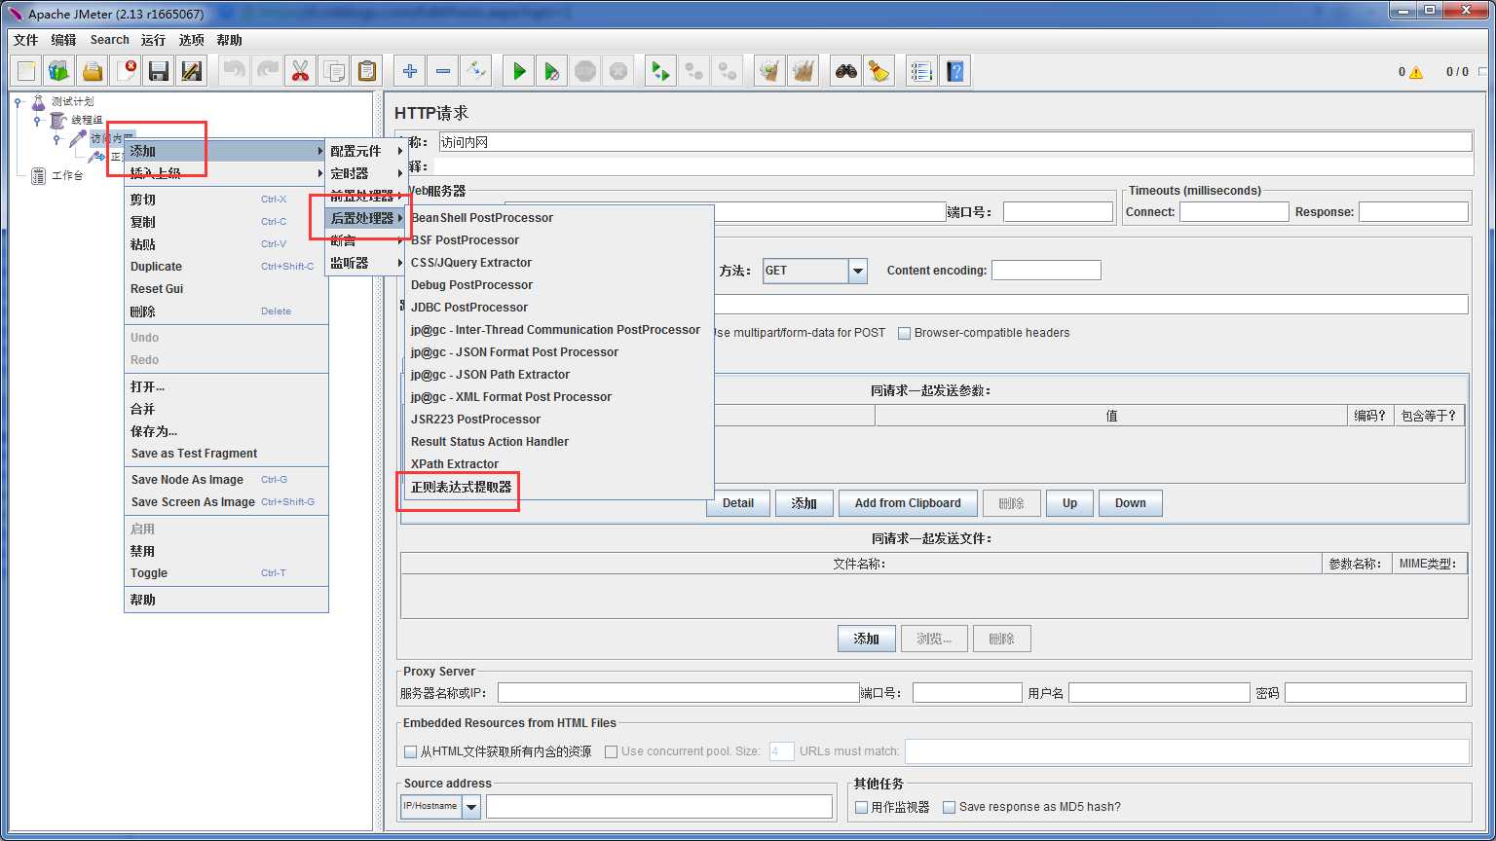The image size is (1496, 841).
Task: Click the Close test plan toolbar icon
Action: coord(126,71)
